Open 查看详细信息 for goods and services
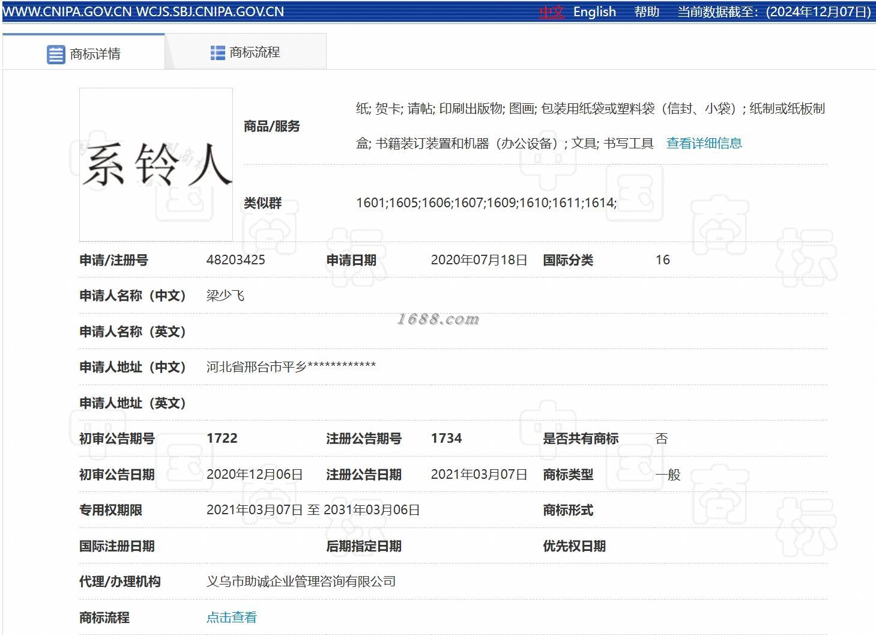This screenshot has width=876, height=635. coord(704,143)
